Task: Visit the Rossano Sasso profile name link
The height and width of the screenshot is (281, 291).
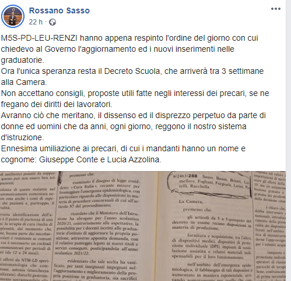Action: [59, 10]
